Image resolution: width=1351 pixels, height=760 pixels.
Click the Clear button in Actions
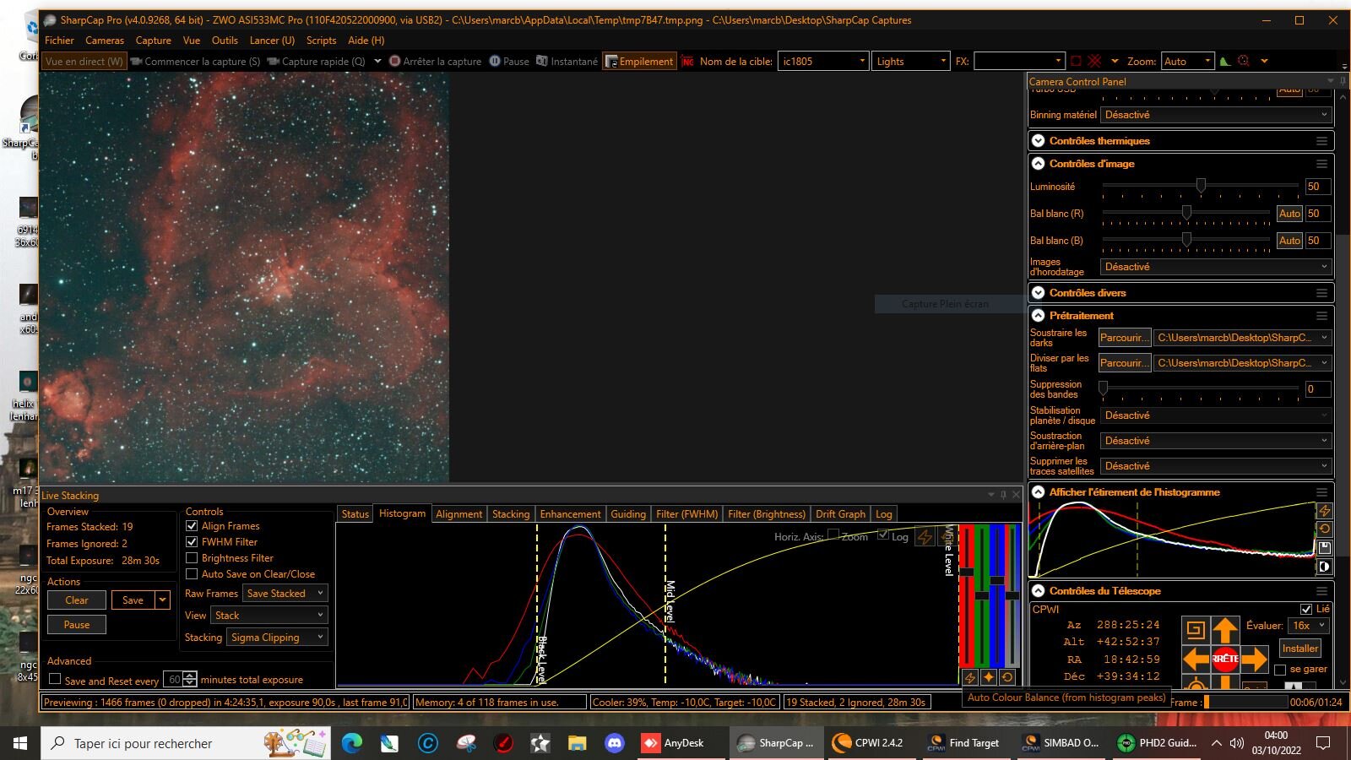(76, 600)
